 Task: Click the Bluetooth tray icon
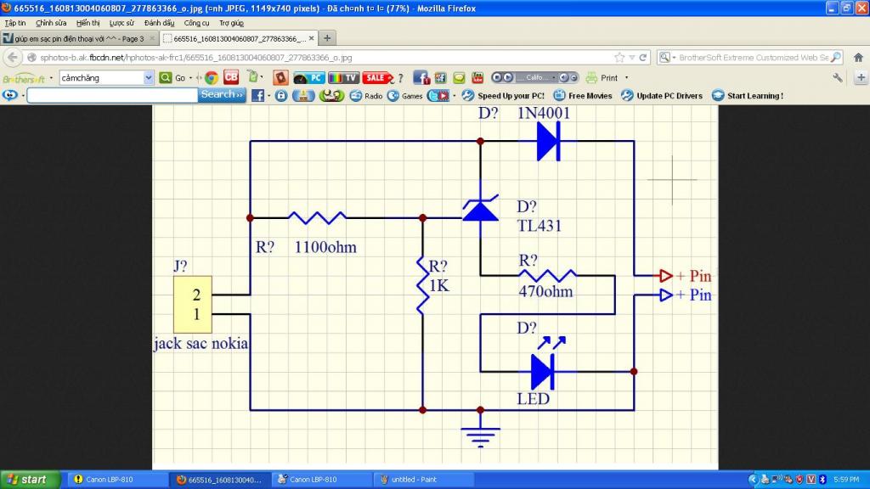pos(822,480)
